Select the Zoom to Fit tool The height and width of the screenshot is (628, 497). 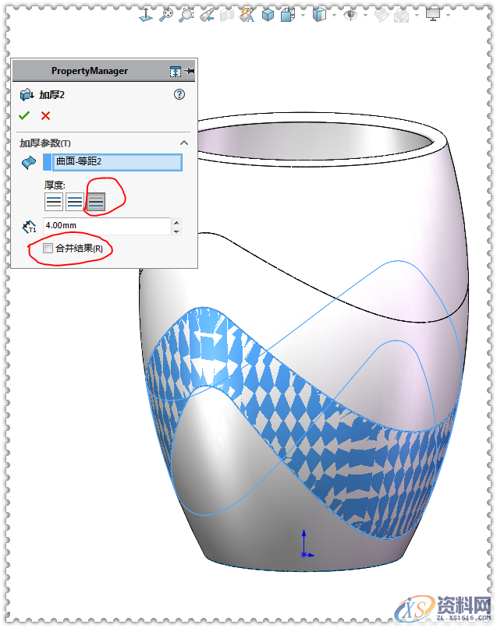tap(166, 15)
